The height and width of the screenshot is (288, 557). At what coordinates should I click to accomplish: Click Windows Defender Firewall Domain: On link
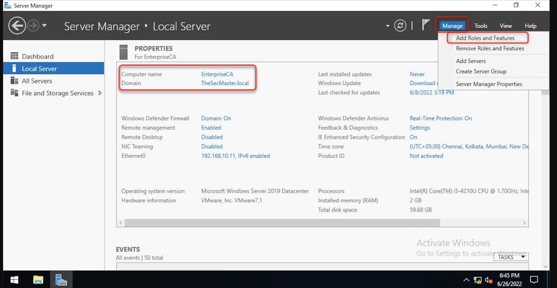click(216, 118)
